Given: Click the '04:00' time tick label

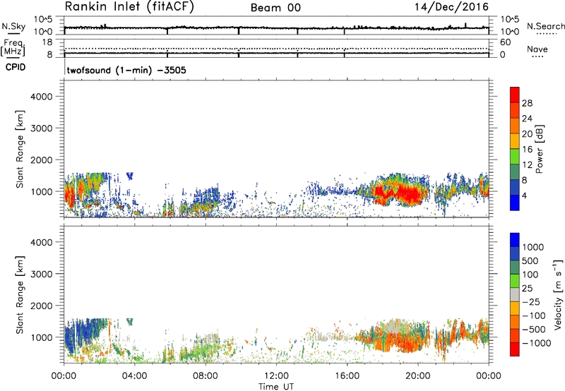Looking at the screenshot, I should click(135, 376).
